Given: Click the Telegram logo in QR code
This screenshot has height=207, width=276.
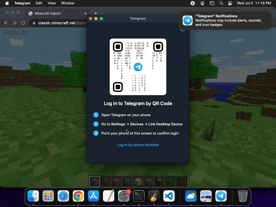Looking at the screenshot, I should [138, 67].
